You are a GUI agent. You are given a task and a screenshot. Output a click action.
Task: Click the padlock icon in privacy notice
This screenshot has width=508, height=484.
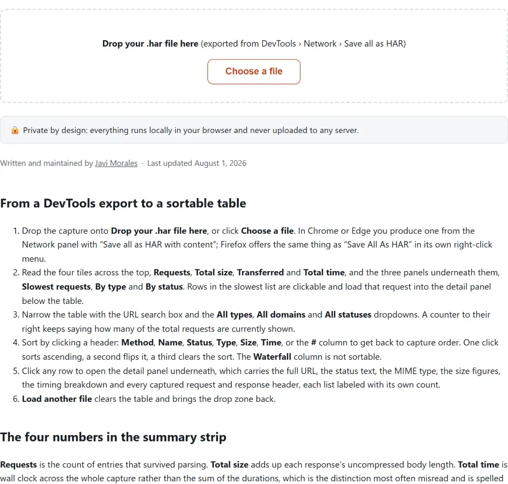click(15, 130)
